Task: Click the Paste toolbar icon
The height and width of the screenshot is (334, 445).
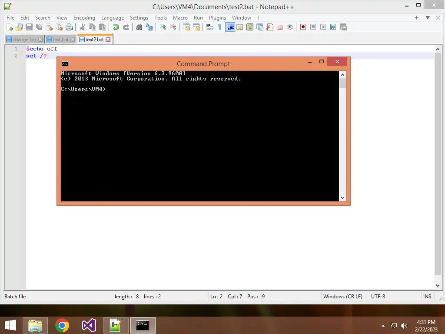Action: tap(103, 27)
